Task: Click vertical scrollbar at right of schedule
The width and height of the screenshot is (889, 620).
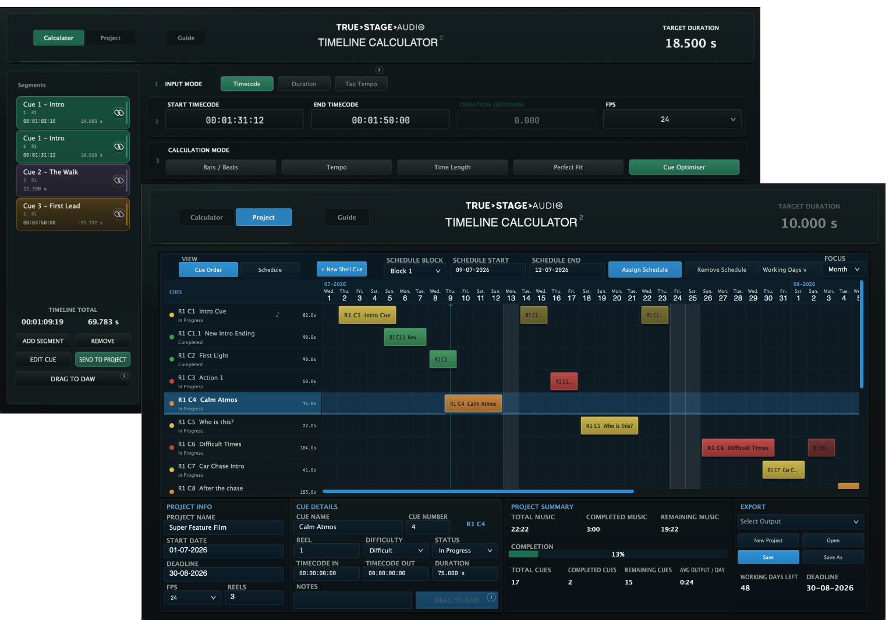Action: pos(862,335)
